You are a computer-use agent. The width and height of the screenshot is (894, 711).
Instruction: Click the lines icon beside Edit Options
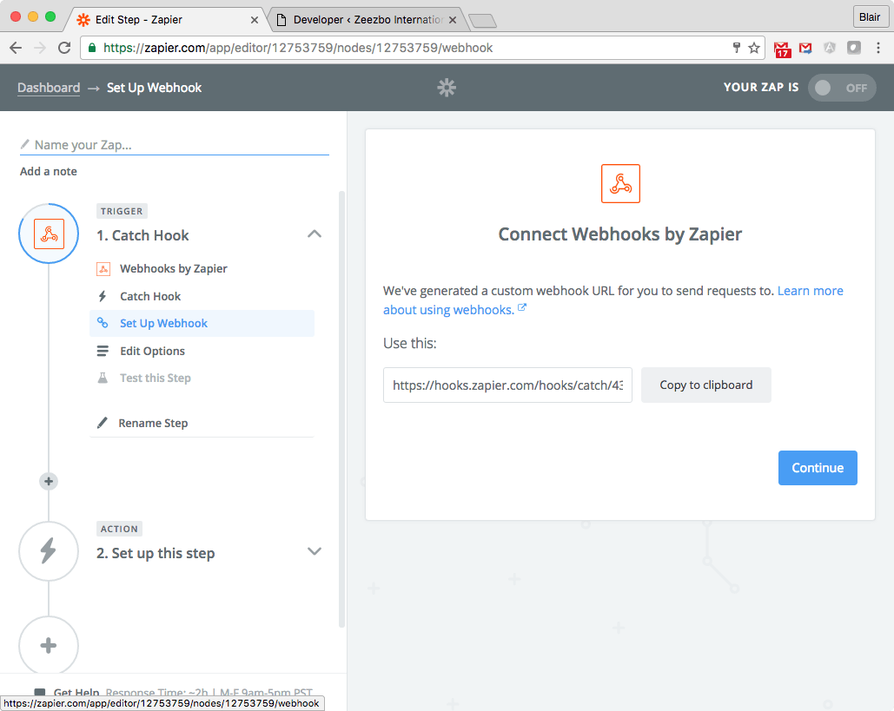point(103,351)
